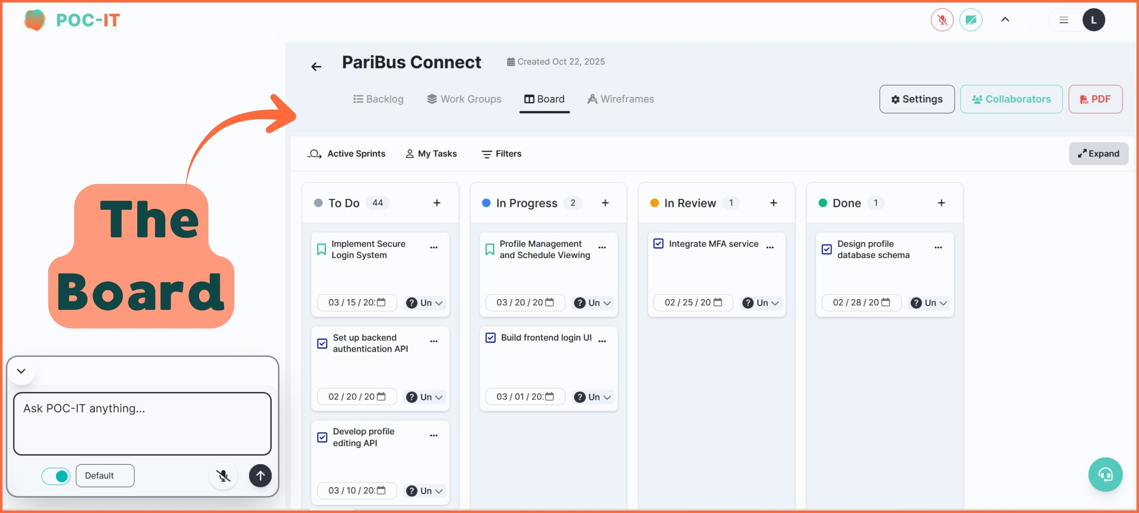
Task: Click the hamburger menu icon near avatar
Action: click(1063, 20)
